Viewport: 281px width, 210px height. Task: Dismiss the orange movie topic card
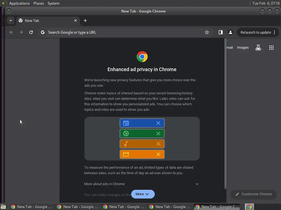(158, 154)
